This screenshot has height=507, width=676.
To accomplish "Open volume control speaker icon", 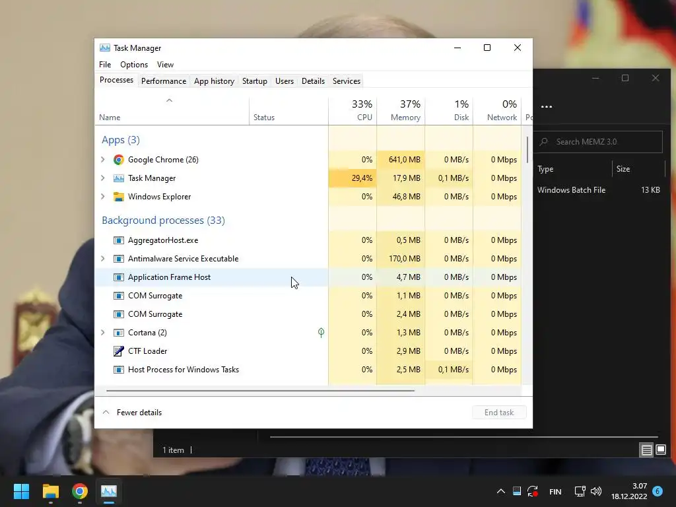I will click(596, 491).
